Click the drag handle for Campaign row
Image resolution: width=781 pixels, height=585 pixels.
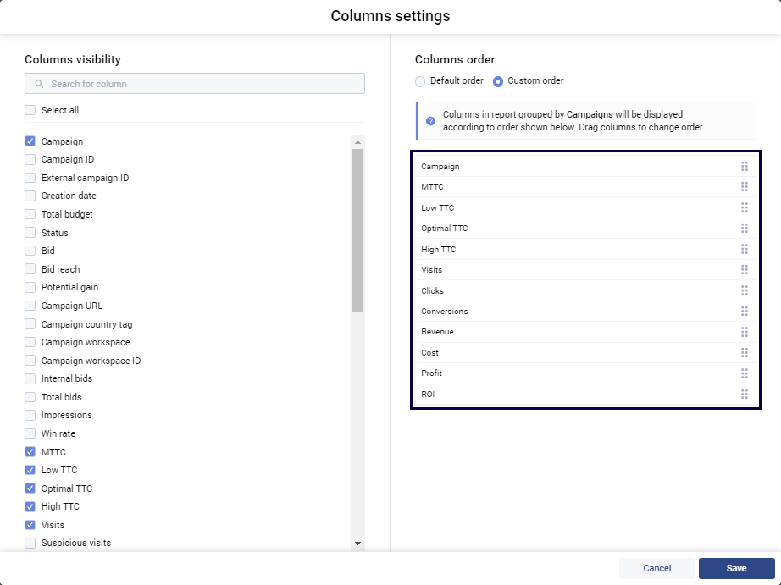click(745, 167)
